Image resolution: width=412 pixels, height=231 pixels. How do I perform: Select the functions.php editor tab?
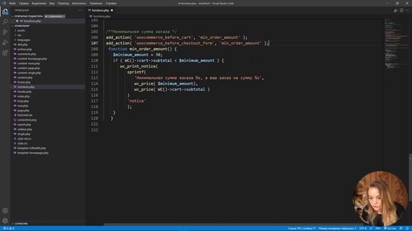coord(100,10)
